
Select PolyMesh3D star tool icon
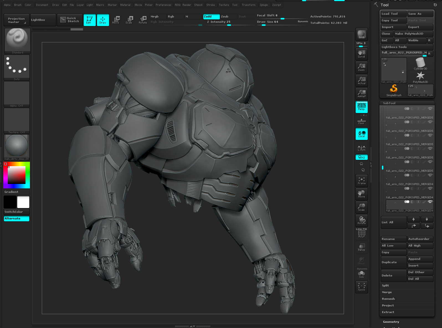(420, 77)
